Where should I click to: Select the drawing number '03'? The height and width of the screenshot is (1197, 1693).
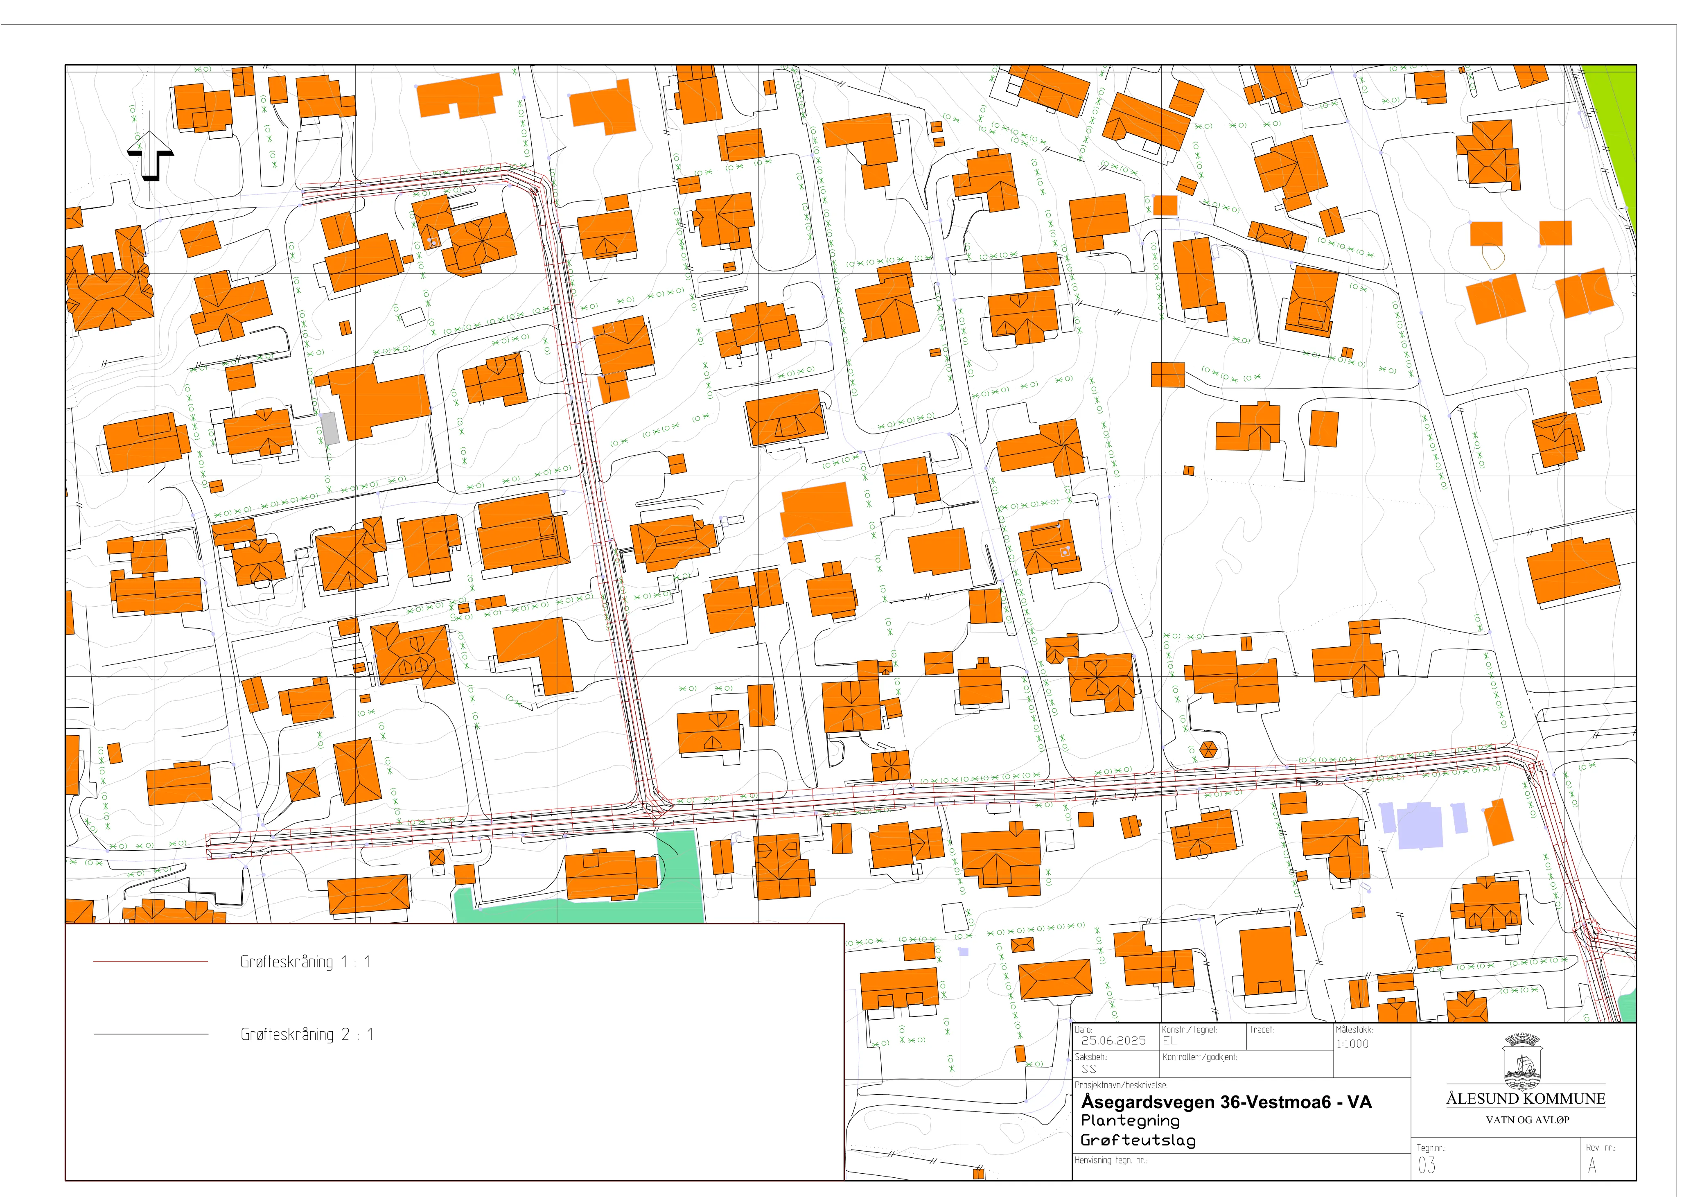[x=1427, y=1165]
